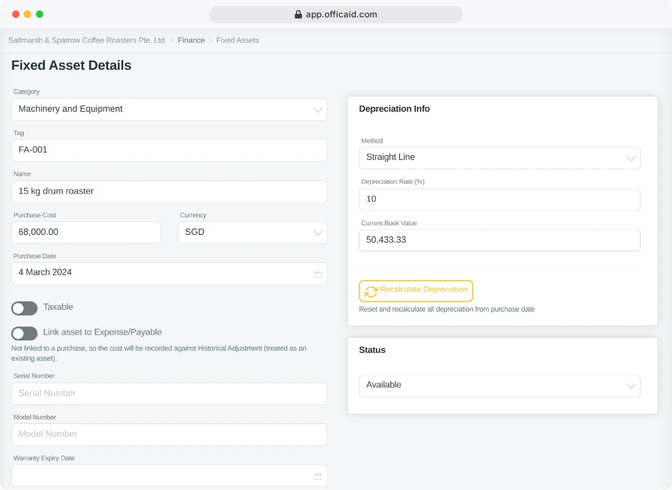672x490 pixels.
Task: Go to Finance breadcrumb
Action: click(191, 40)
